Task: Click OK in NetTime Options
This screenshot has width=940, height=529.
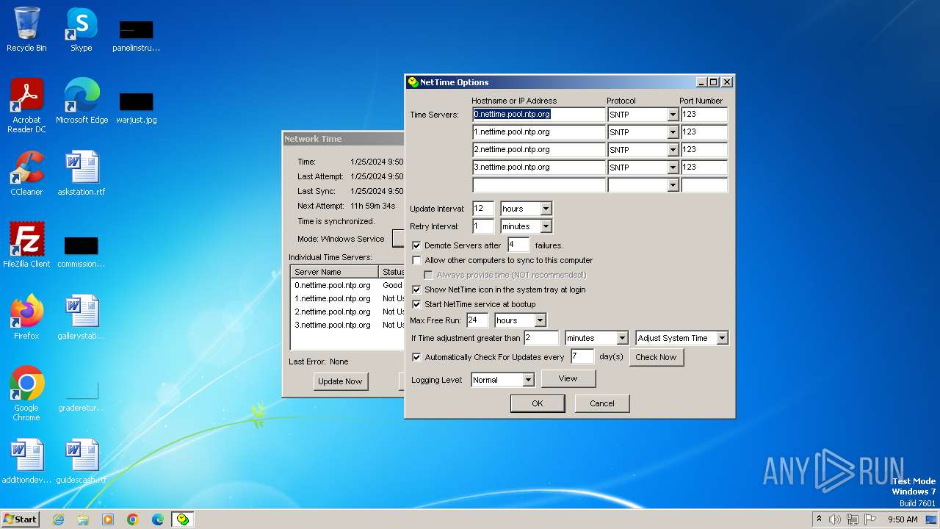Action: point(538,403)
